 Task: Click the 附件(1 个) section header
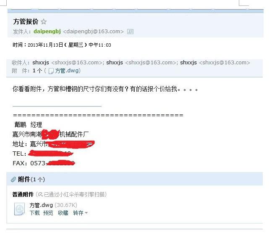click(x=31, y=179)
